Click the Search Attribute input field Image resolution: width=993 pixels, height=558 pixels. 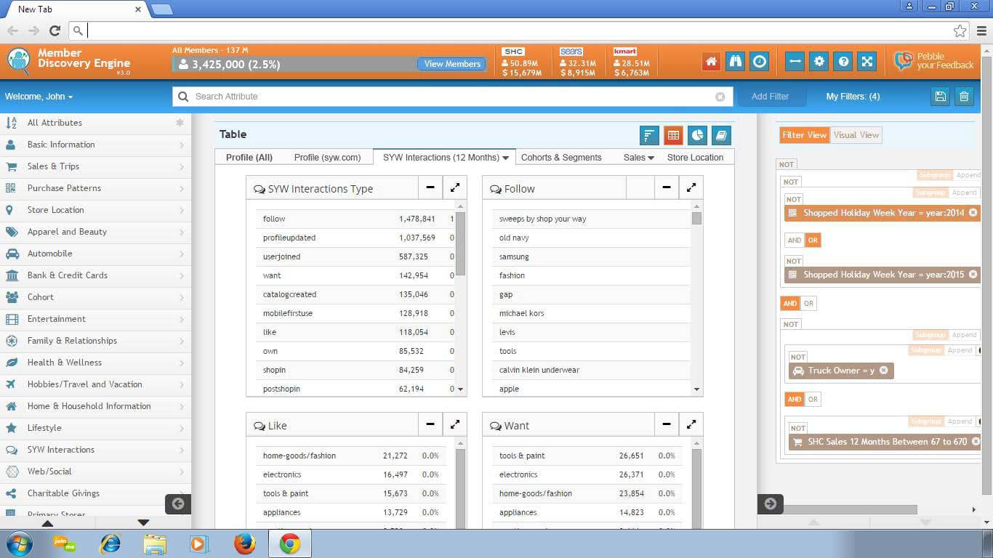pos(451,97)
